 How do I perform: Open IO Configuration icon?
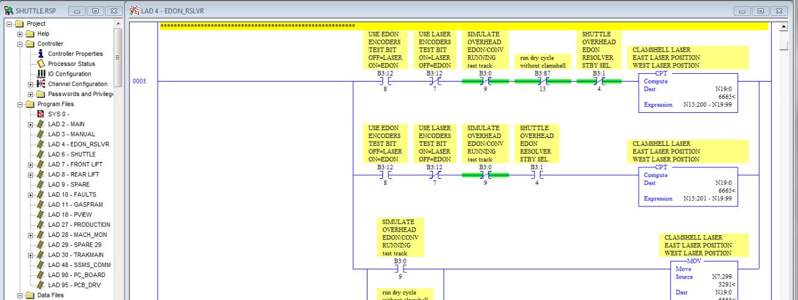tap(41, 74)
